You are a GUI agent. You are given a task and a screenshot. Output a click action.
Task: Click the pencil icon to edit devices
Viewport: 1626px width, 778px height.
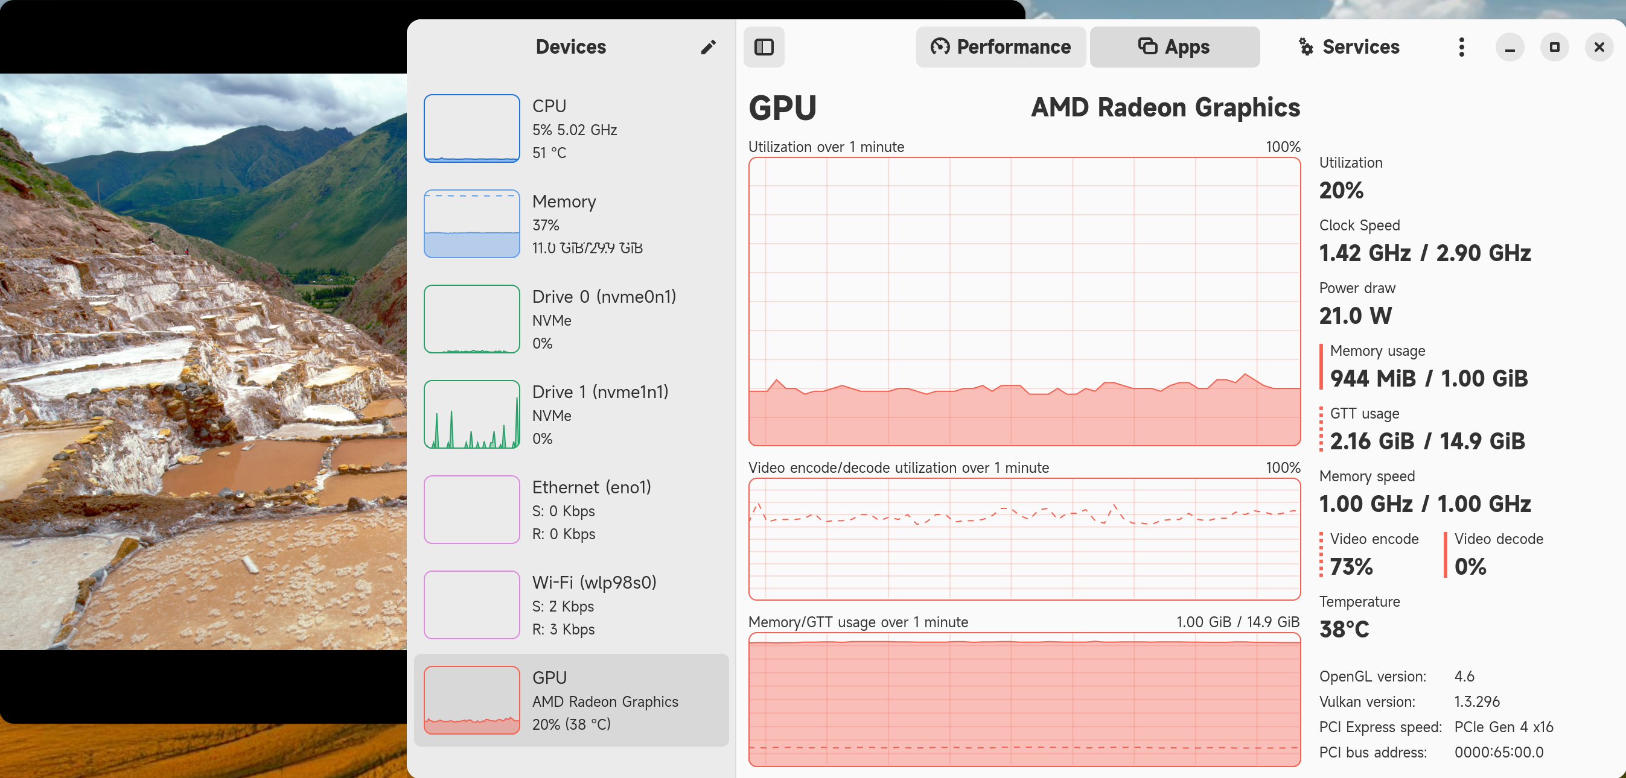(x=707, y=47)
